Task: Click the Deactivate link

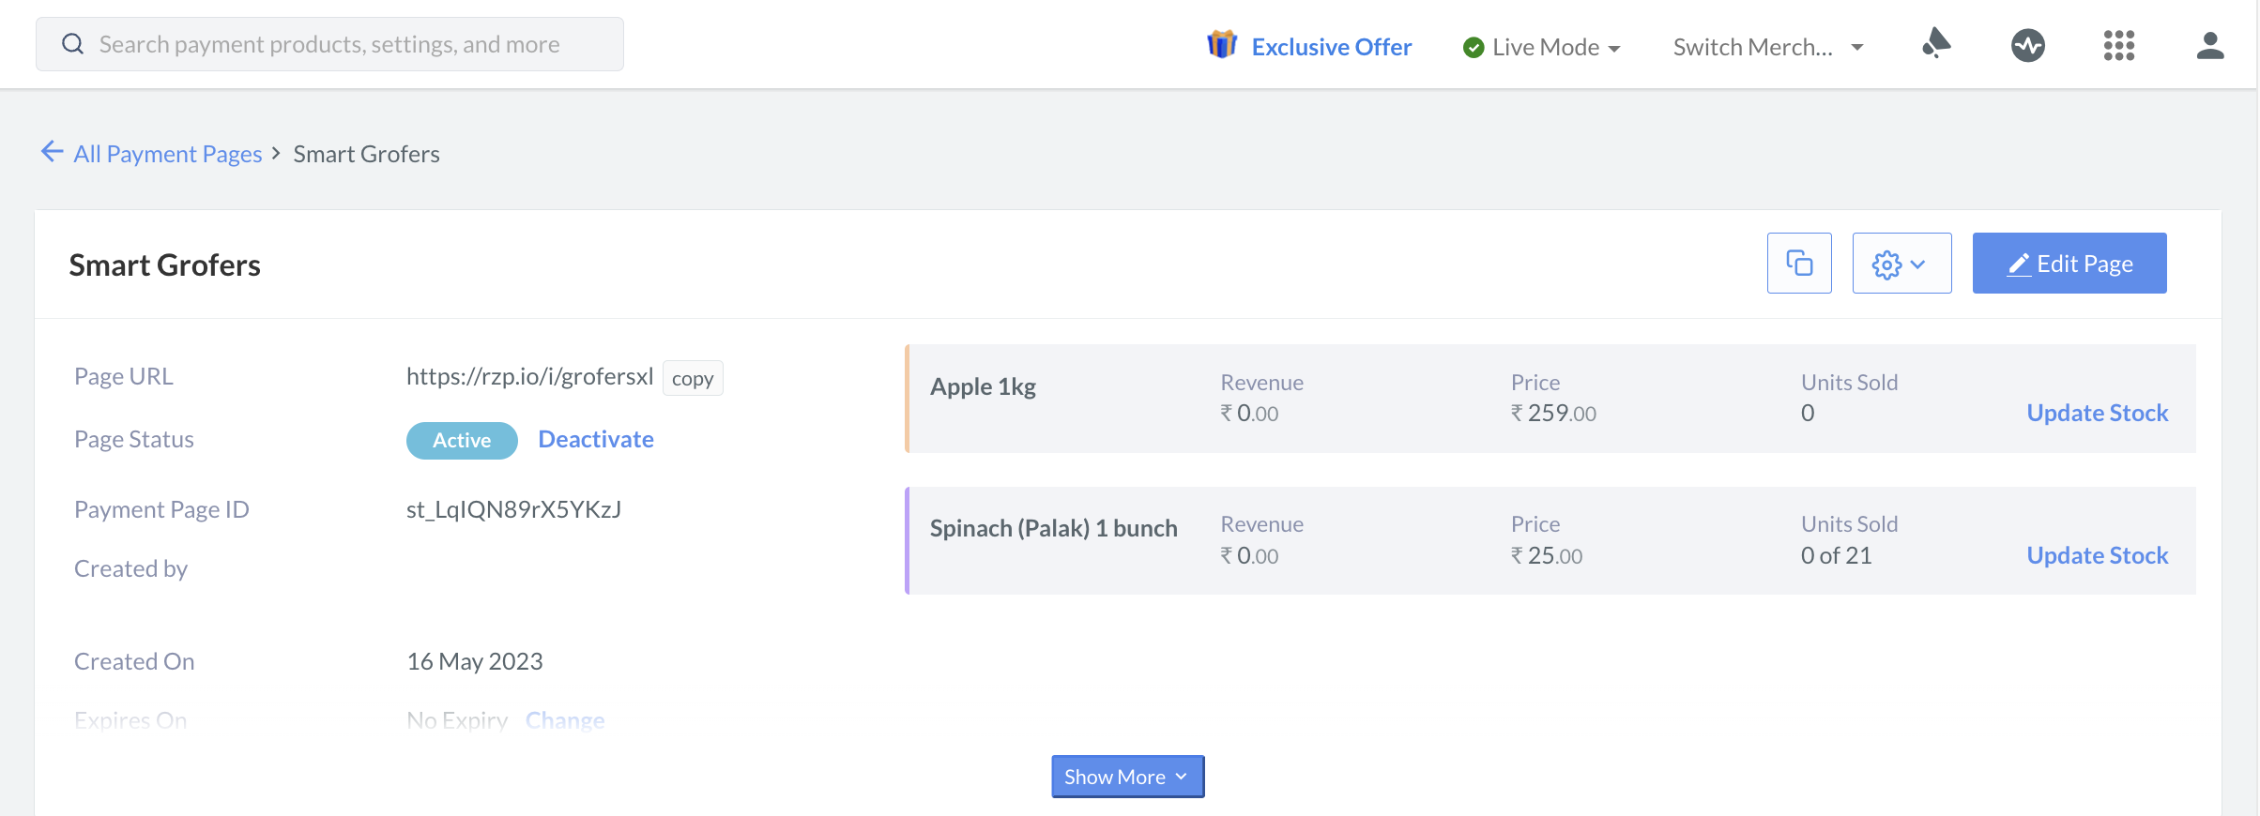Action: [x=596, y=439]
